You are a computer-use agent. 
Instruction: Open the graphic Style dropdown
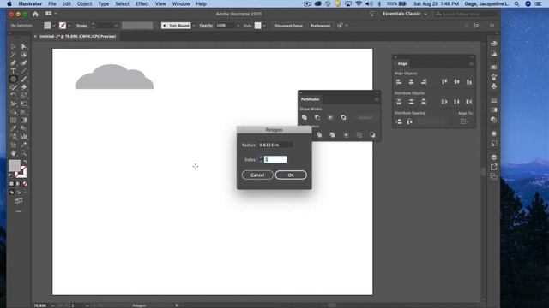click(x=264, y=26)
